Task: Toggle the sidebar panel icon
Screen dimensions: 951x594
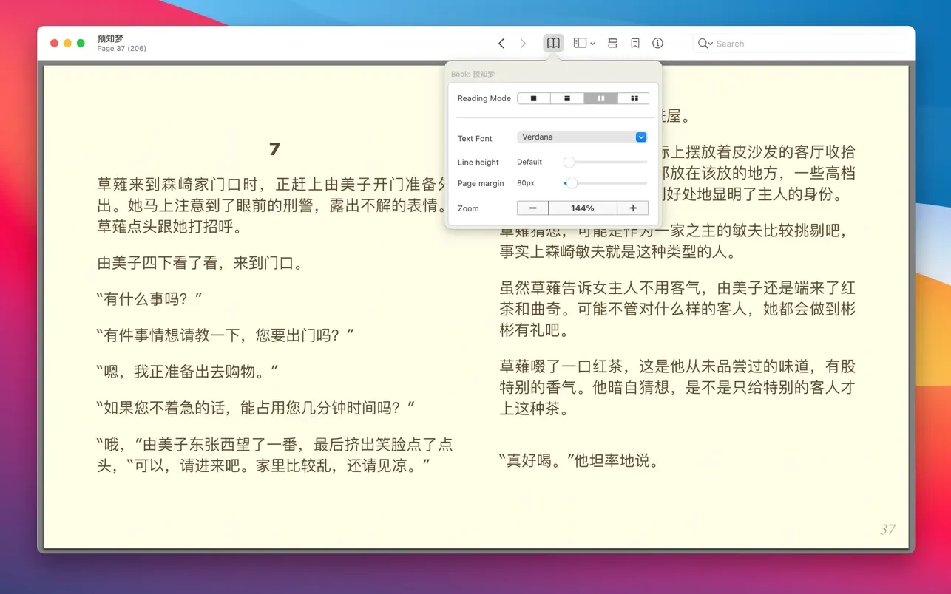Action: 581,44
